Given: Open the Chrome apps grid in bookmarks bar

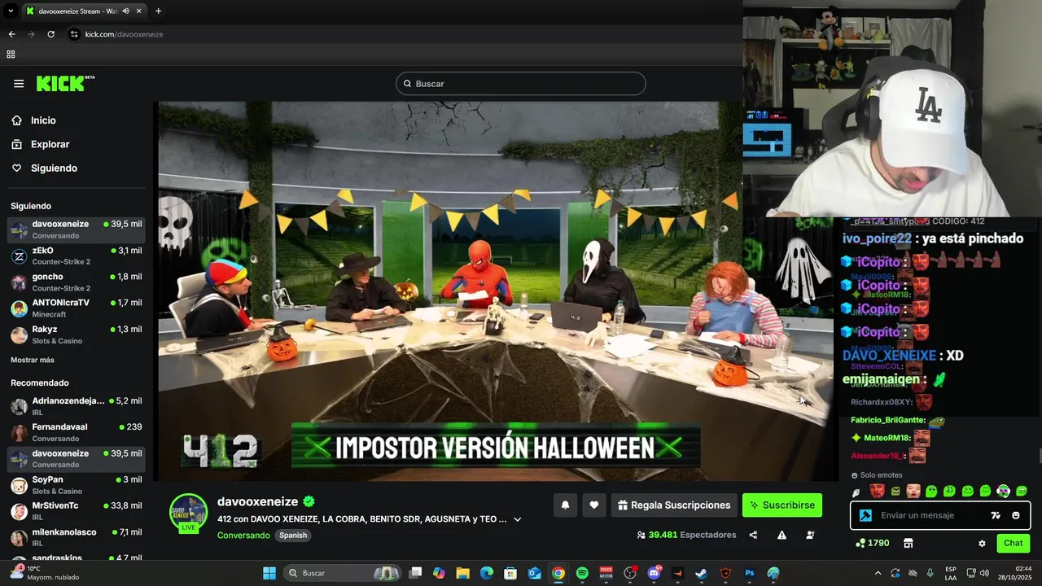Looking at the screenshot, I should point(11,55).
